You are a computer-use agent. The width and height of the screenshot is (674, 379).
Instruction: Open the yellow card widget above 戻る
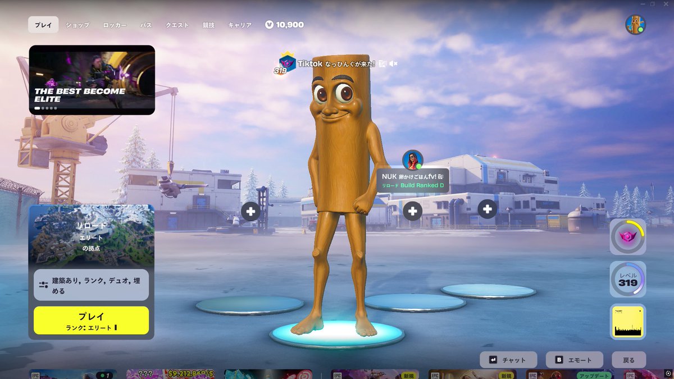(x=628, y=322)
